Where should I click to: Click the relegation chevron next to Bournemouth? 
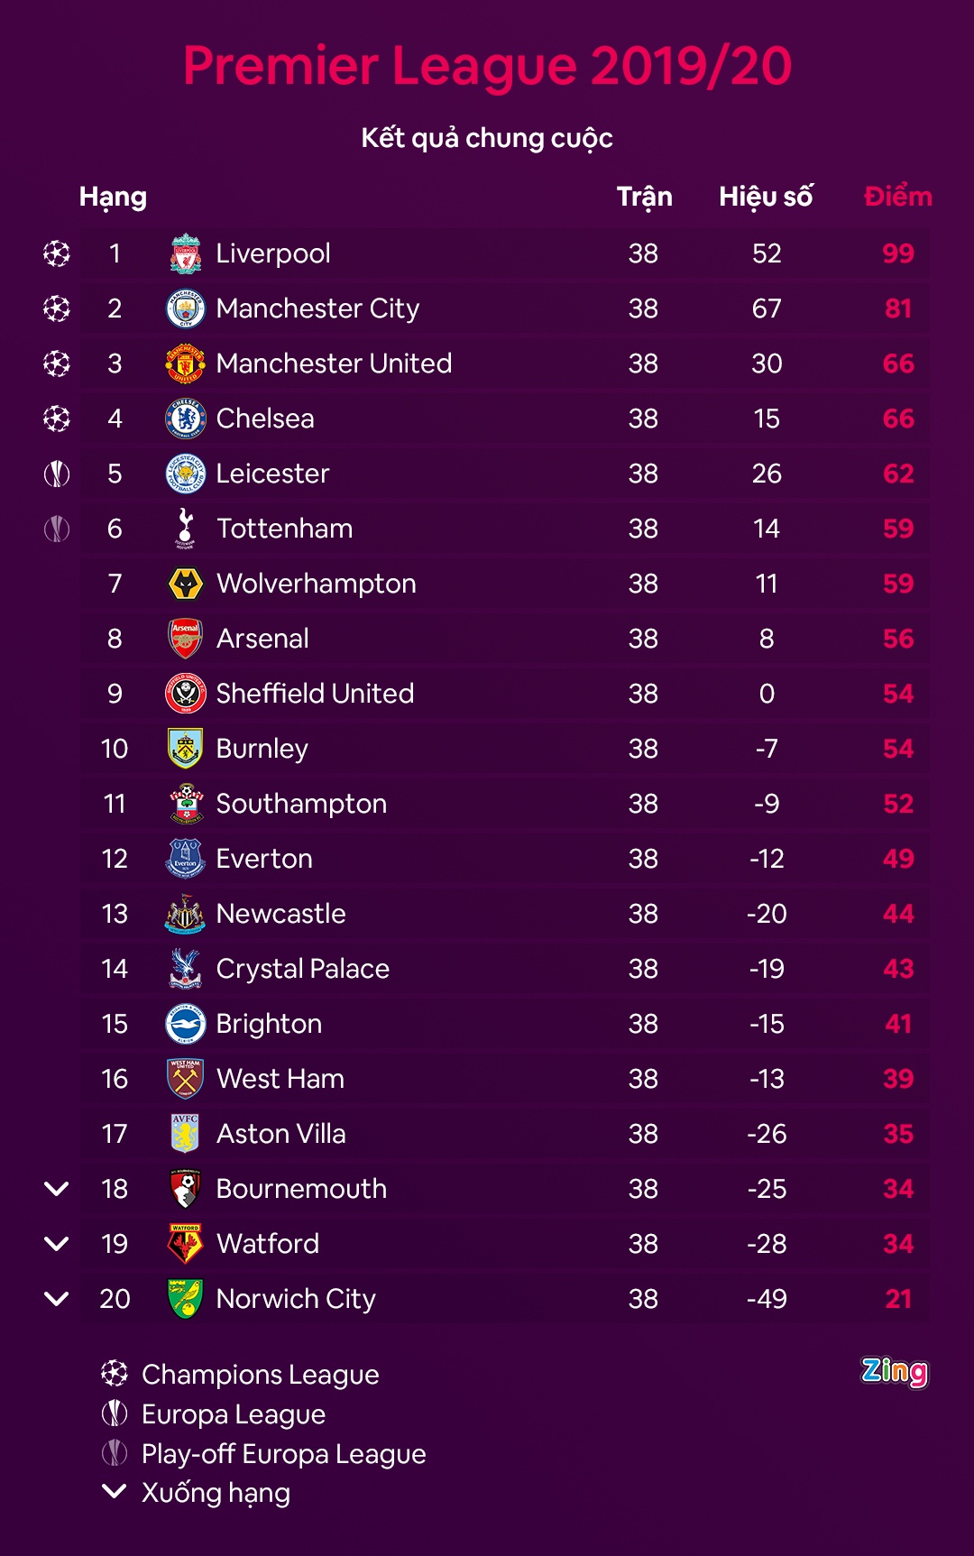57,1189
